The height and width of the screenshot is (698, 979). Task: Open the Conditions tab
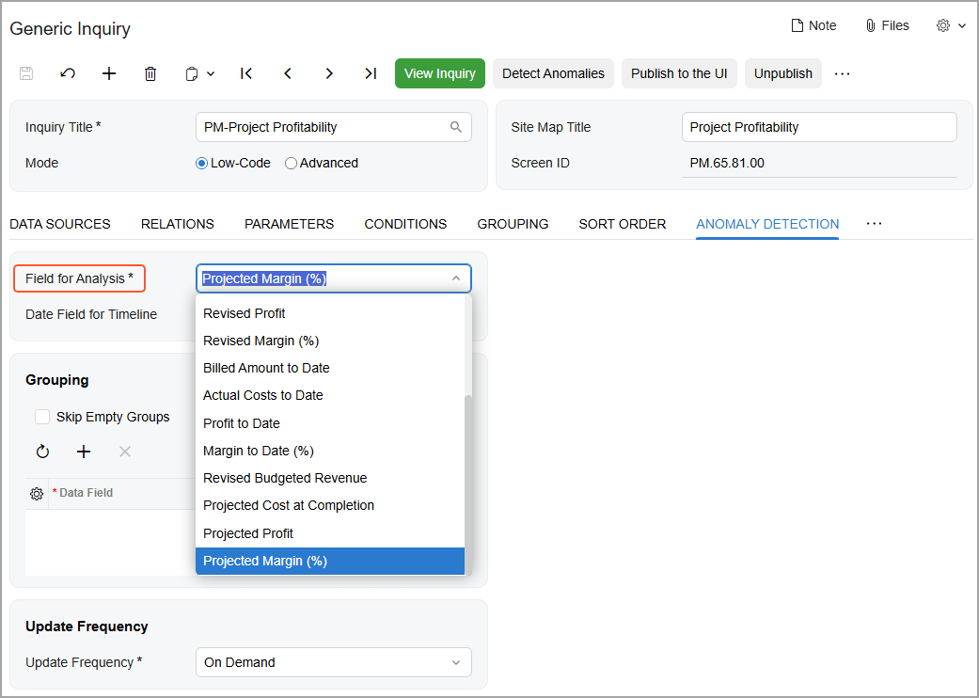405,224
